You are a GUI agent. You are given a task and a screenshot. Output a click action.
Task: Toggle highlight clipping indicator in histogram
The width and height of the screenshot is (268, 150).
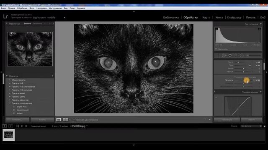click(x=260, y=29)
